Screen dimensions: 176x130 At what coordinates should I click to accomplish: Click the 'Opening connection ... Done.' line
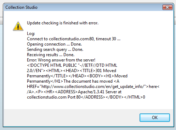[54, 44]
